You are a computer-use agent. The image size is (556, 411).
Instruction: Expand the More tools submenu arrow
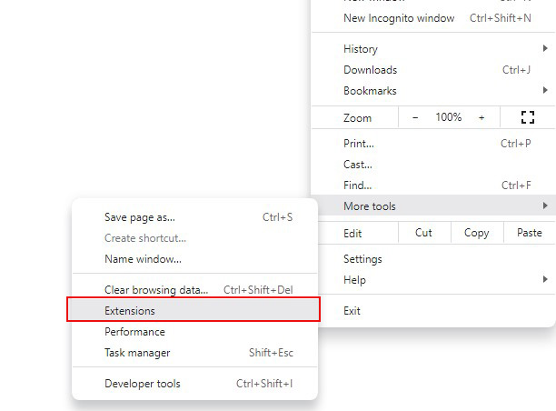pyautogui.click(x=545, y=205)
